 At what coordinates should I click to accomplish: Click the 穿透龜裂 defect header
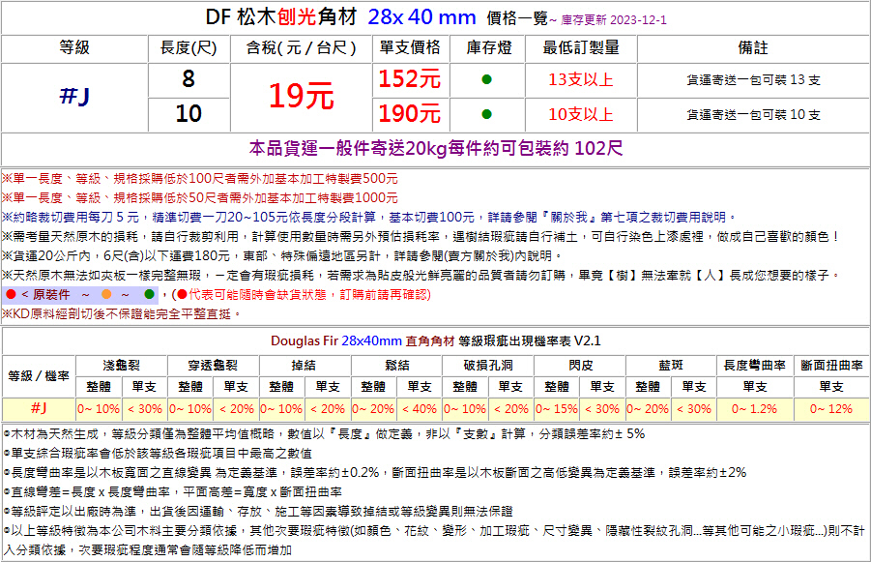[x=213, y=366]
